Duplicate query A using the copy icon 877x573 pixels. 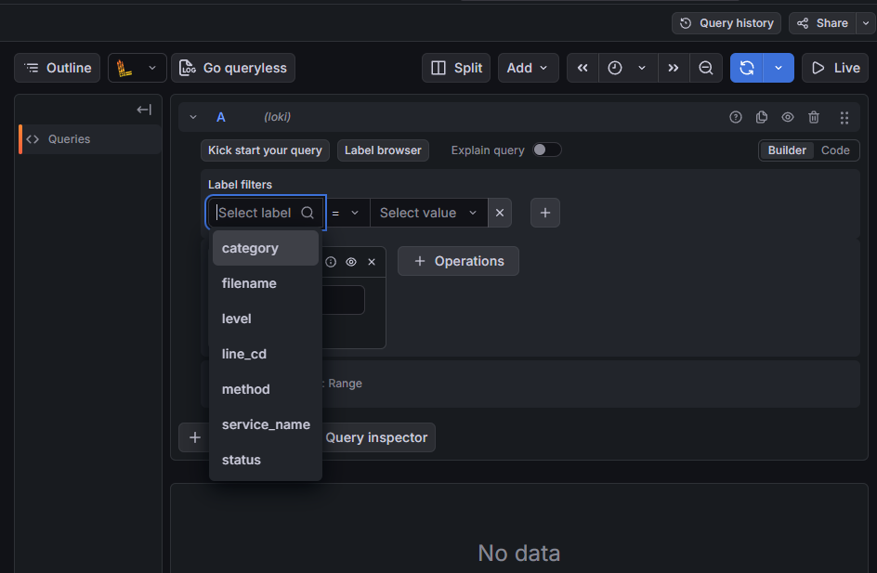click(x=761, y=116)
